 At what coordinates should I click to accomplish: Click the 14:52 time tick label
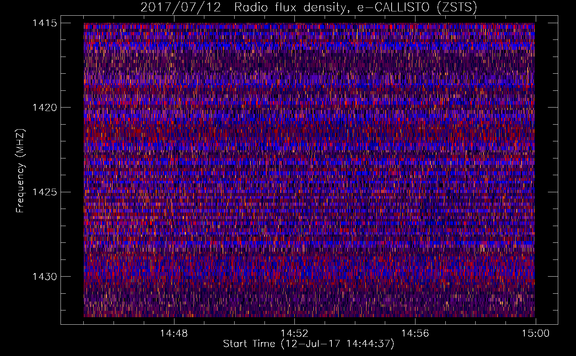[x=294, y=334]
